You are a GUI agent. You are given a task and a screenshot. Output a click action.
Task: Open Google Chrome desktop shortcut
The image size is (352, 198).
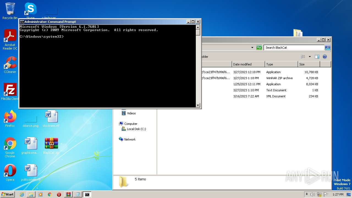[10, 147]
